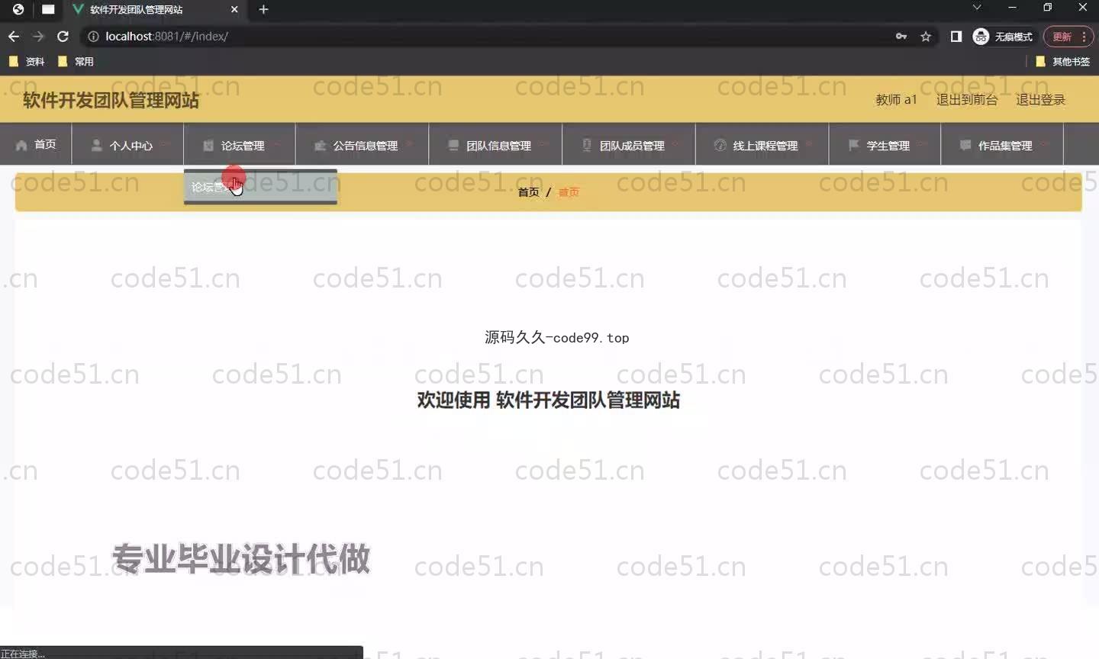Viewport: 1099px width, 659px height.
Task: Click the forum icon beside 论坛管理
Action: (208, 145)
